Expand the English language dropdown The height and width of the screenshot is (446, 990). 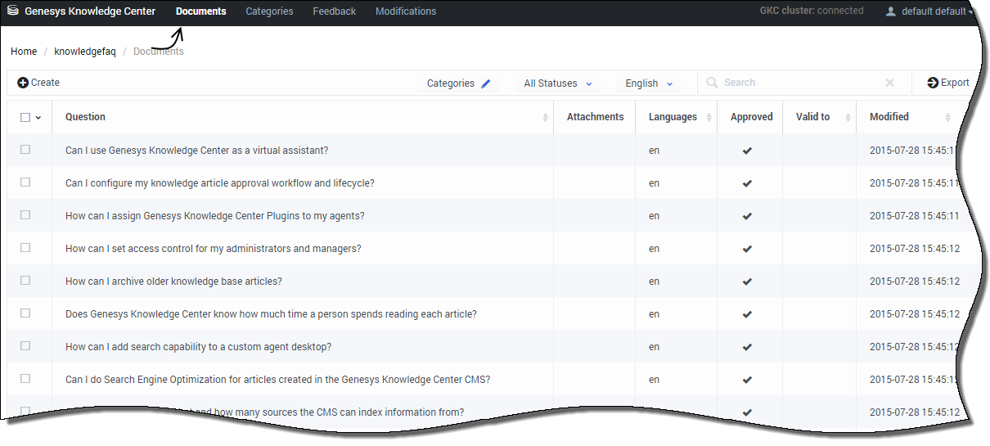649,83
